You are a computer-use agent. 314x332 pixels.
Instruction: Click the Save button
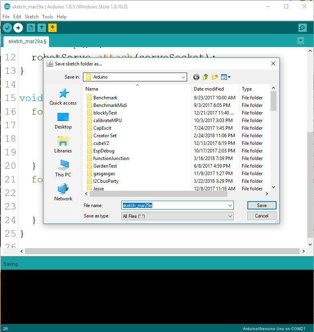[262, 206]
